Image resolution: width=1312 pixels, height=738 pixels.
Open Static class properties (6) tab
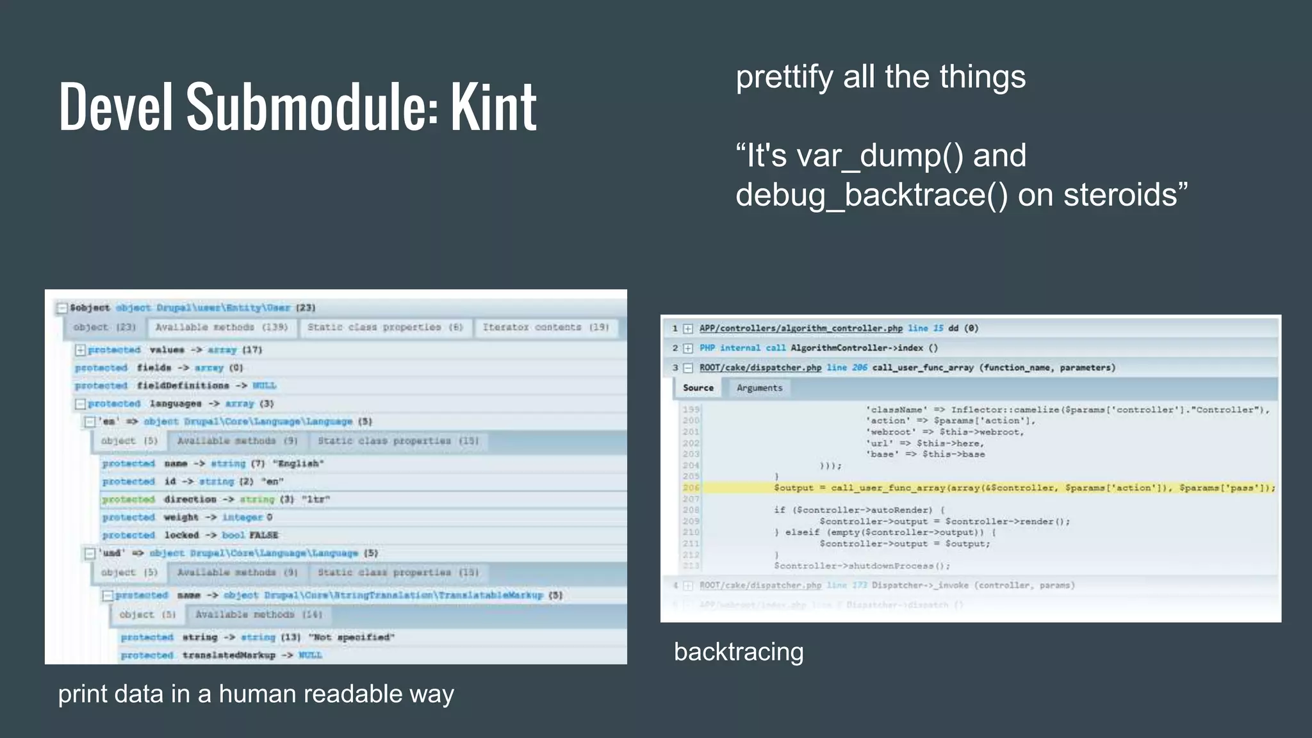(385, 327)
